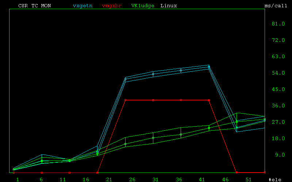The image size is (292, 182).
Task: Click the x-axis tick label 26
Action: [x=132, y=179]
